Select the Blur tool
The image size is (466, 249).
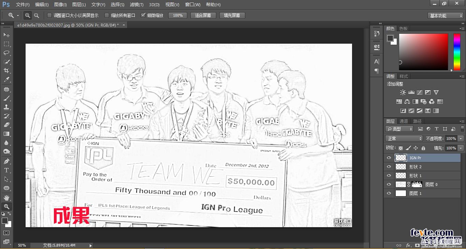[x=6, y=143]
